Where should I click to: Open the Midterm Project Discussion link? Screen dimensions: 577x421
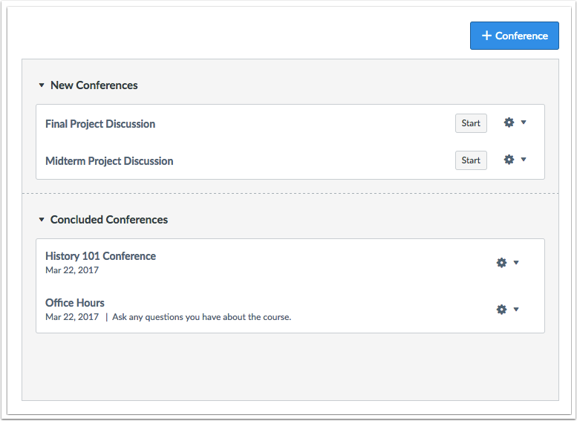(109, 161)
